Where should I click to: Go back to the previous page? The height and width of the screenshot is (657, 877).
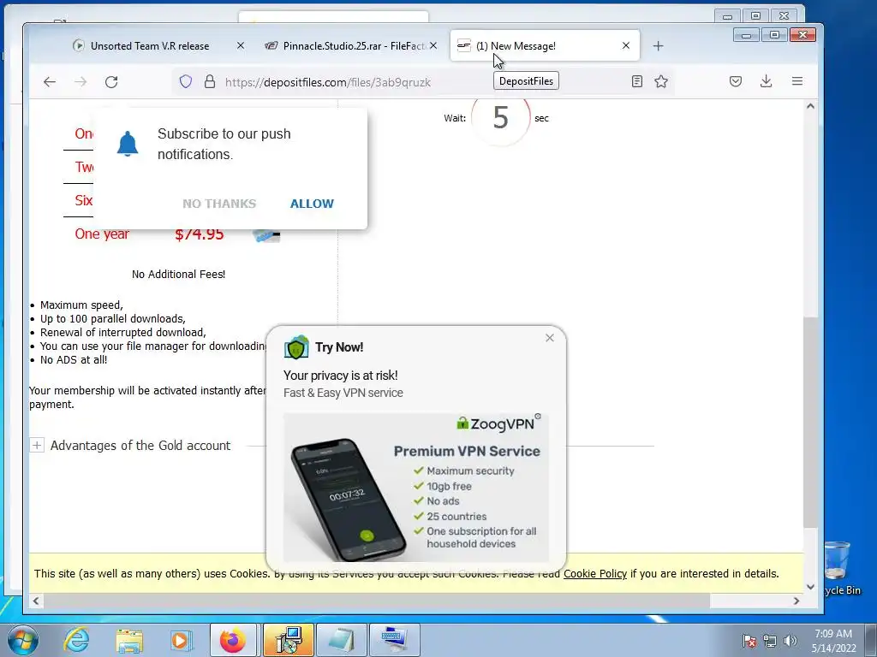tap(50, 82)
